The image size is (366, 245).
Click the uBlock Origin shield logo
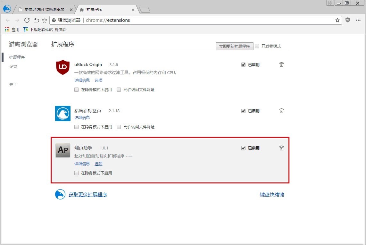[x=63, y=67]
